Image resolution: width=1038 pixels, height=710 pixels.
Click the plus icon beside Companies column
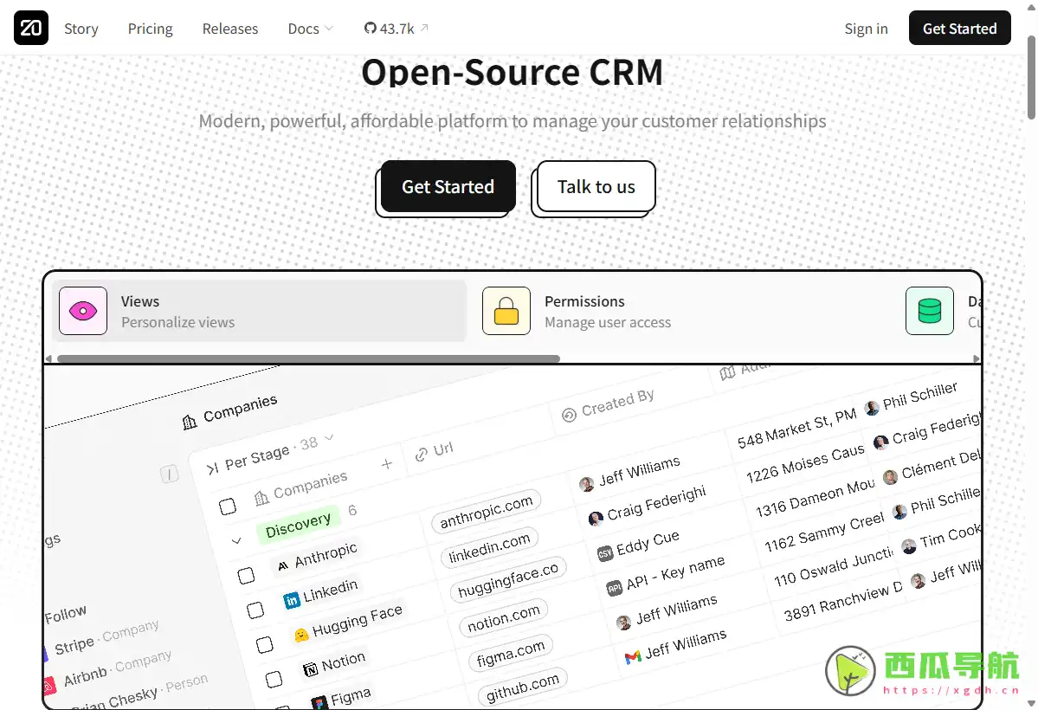[387, 464]
